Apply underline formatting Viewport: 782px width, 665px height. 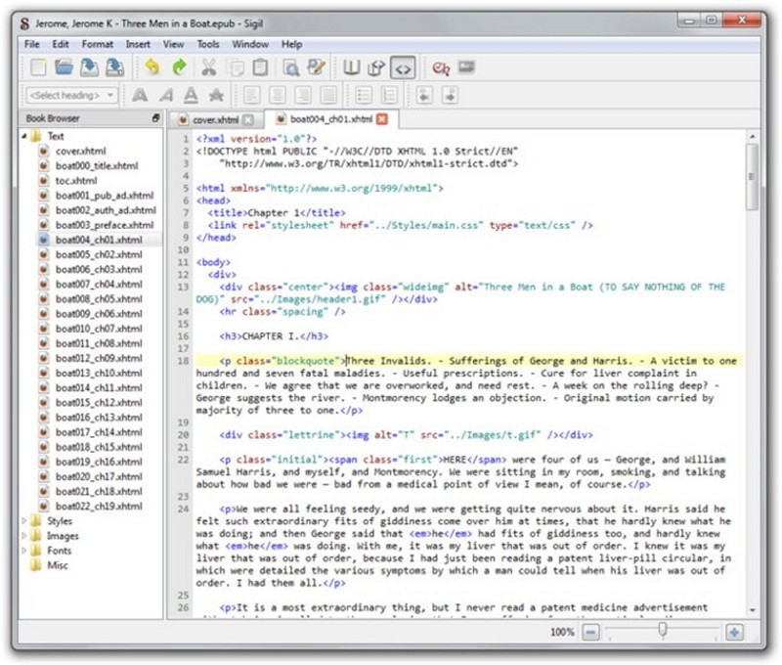191,95
